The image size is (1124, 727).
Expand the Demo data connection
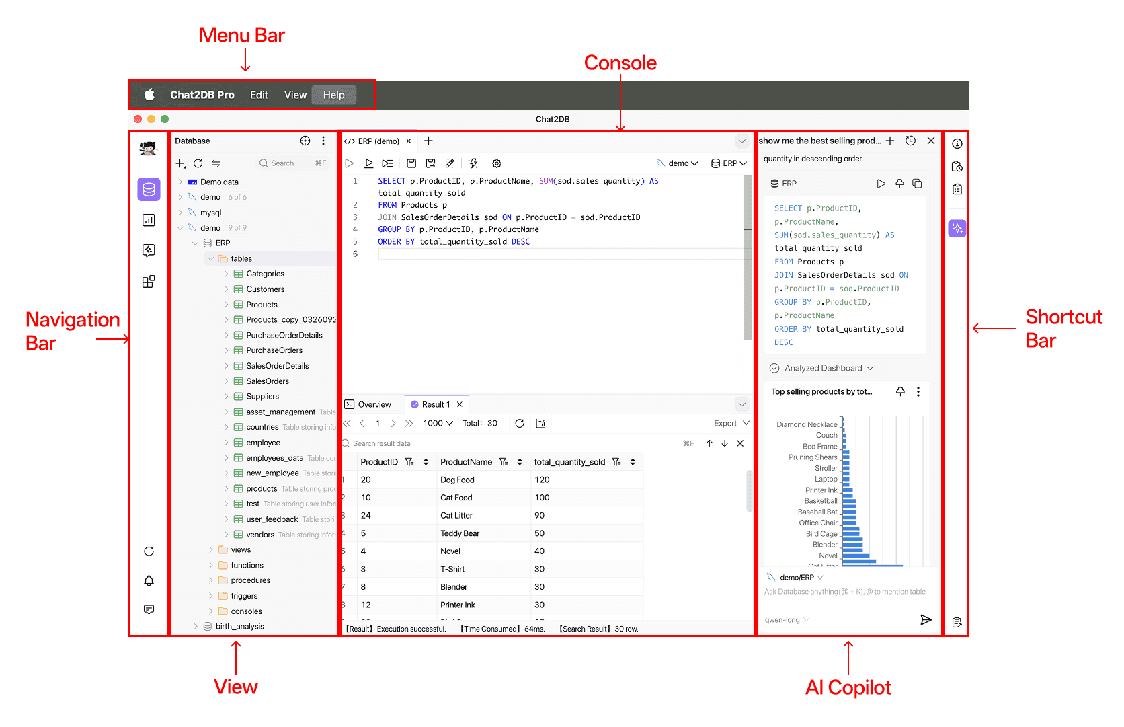click(x=180, y=182)
